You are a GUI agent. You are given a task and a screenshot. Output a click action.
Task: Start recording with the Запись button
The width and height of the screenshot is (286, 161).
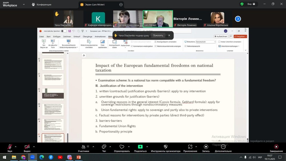pyautogui.click(x=206, y=147)
